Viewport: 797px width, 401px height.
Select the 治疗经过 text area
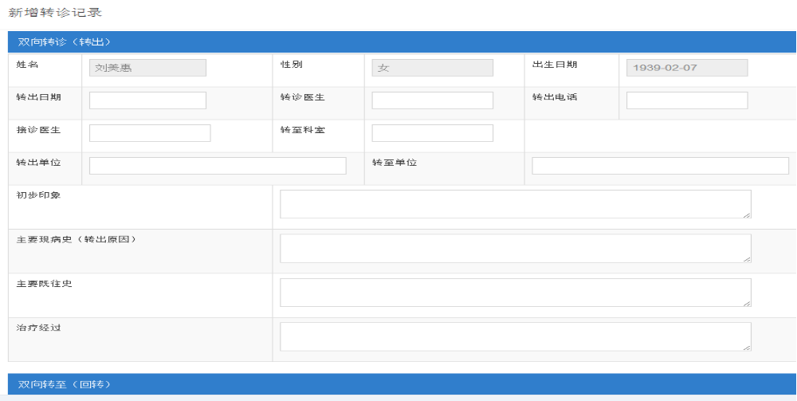click(515, 336)
